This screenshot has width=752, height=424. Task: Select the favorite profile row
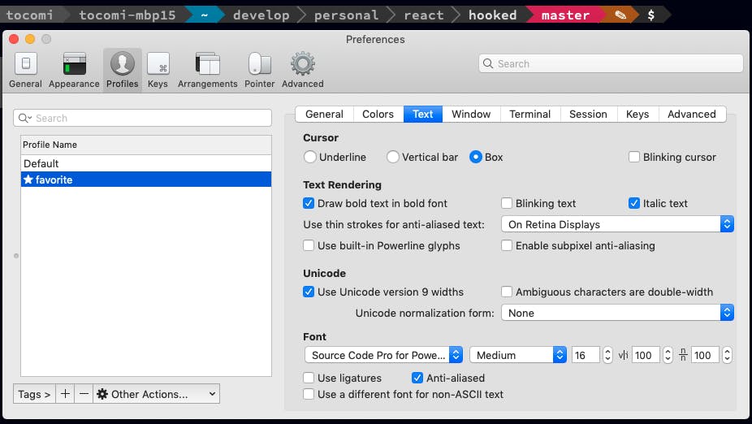146,180
